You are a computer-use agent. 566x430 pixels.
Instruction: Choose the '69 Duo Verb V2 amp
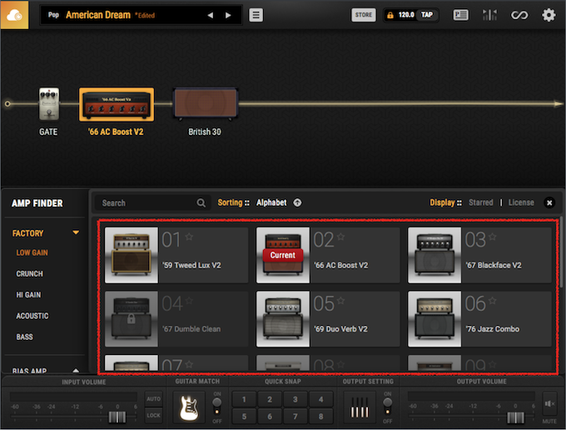328,319
